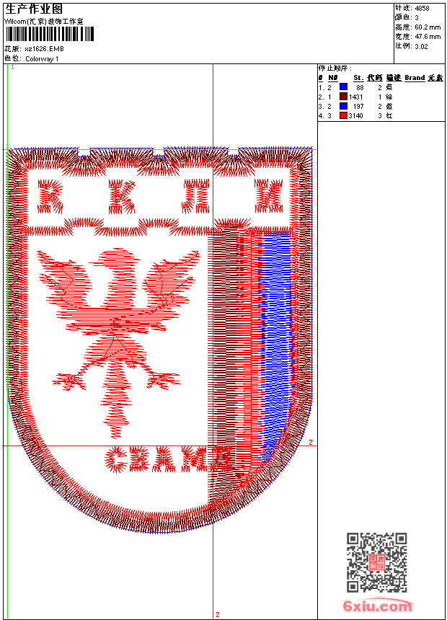Select the height value 60.2 mm
Viewport: 447px width, 620px height.
428,27
